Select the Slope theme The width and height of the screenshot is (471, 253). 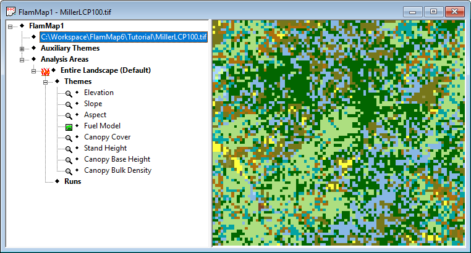[x=93, y=104]
